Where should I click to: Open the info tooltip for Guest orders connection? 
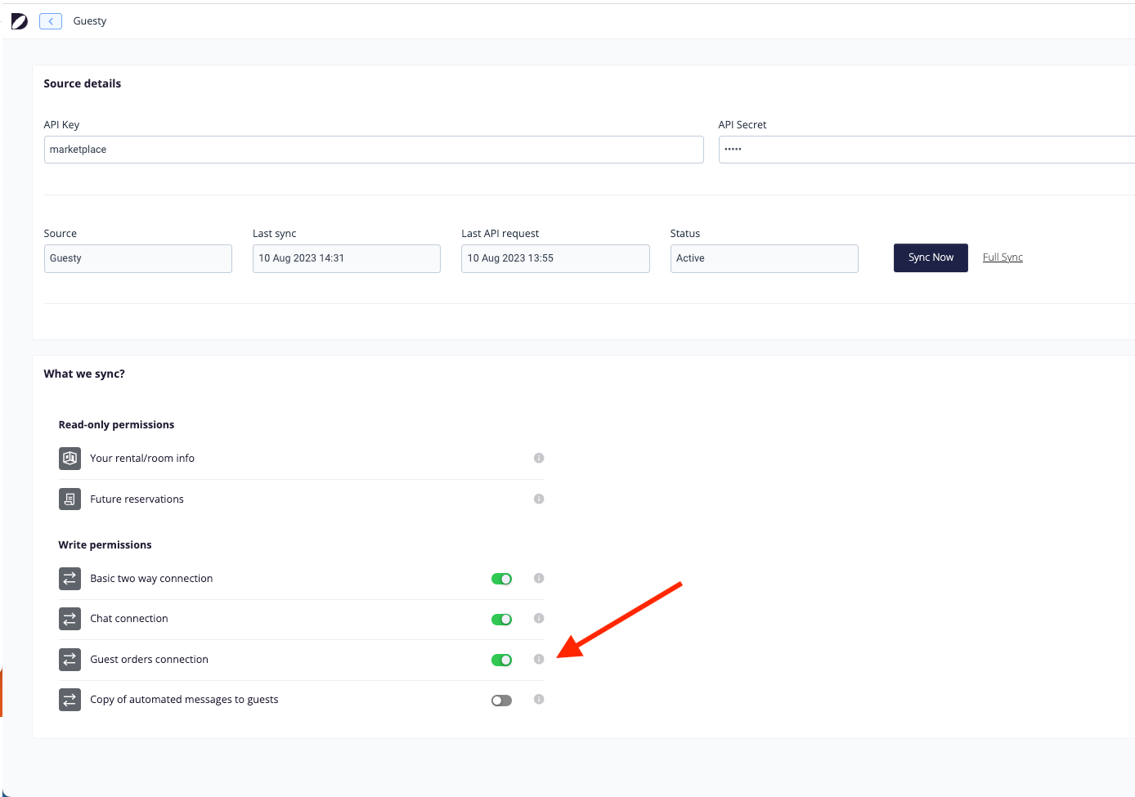pyautogui.click(x=538, y=660)
